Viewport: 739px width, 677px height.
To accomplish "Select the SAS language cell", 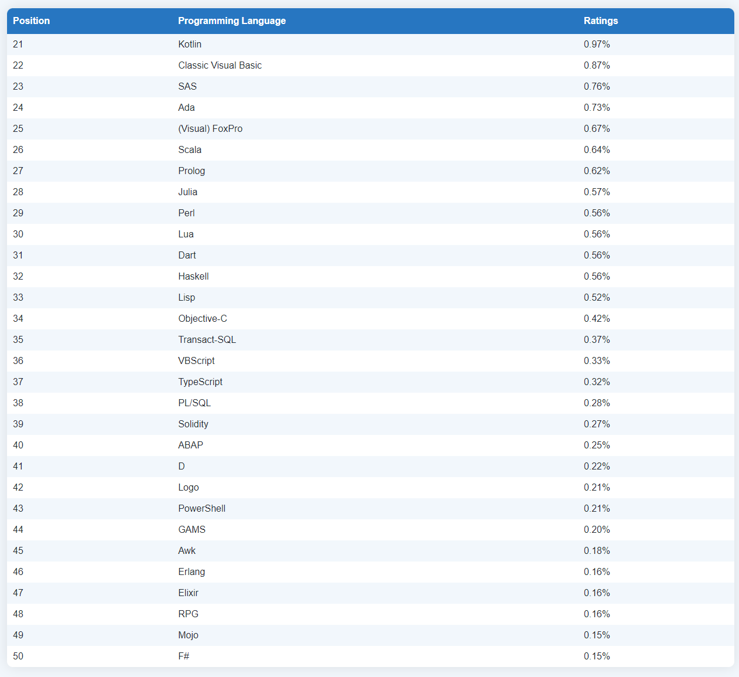I will pos(187,87).
